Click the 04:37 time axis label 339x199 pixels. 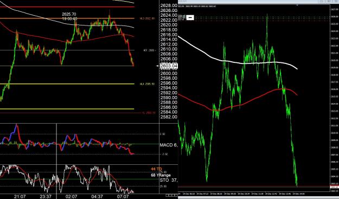tap(97, 196)
